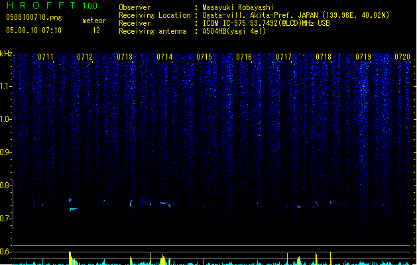Click the 0711 time marker

pos(46,57)
